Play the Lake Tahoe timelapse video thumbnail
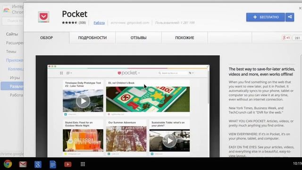302x170 pixels. tap(83, 101)
